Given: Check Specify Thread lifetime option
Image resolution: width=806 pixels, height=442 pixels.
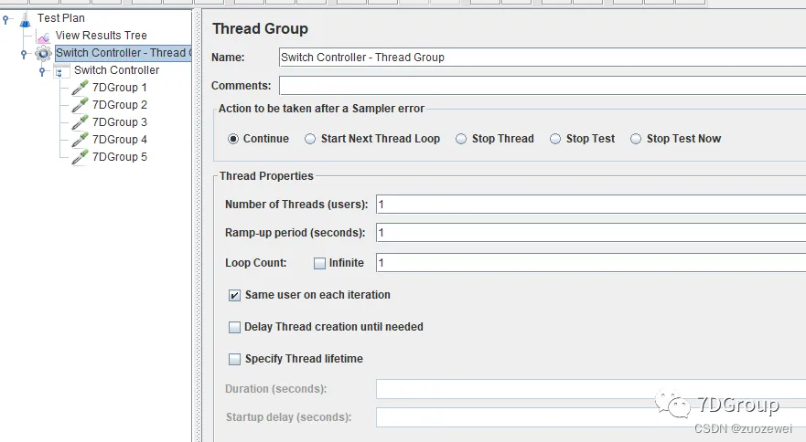Looking at the screenshot, I should tap(234, 359).
